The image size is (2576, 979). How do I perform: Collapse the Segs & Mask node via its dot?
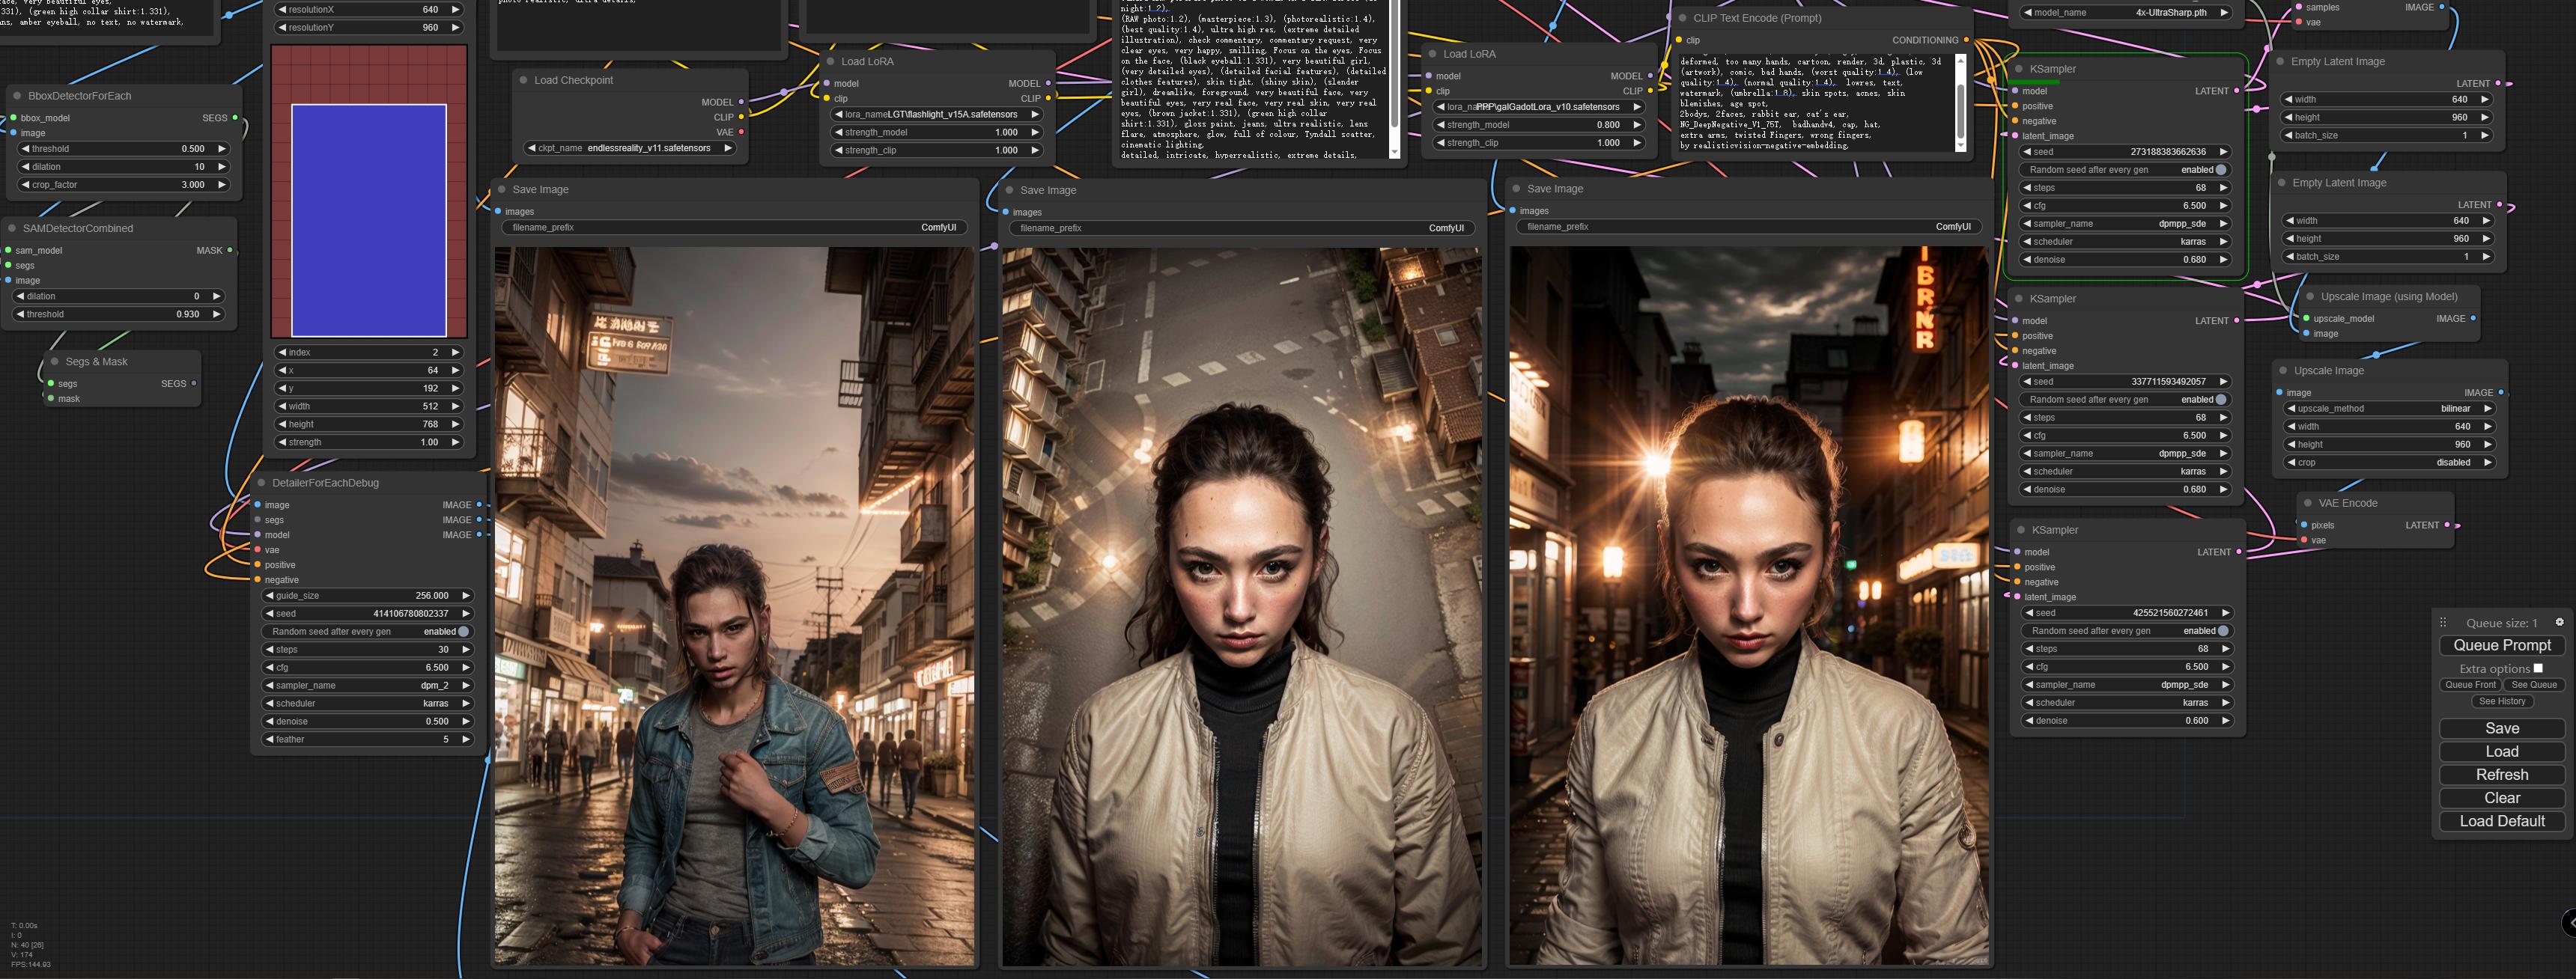[55, 362]
